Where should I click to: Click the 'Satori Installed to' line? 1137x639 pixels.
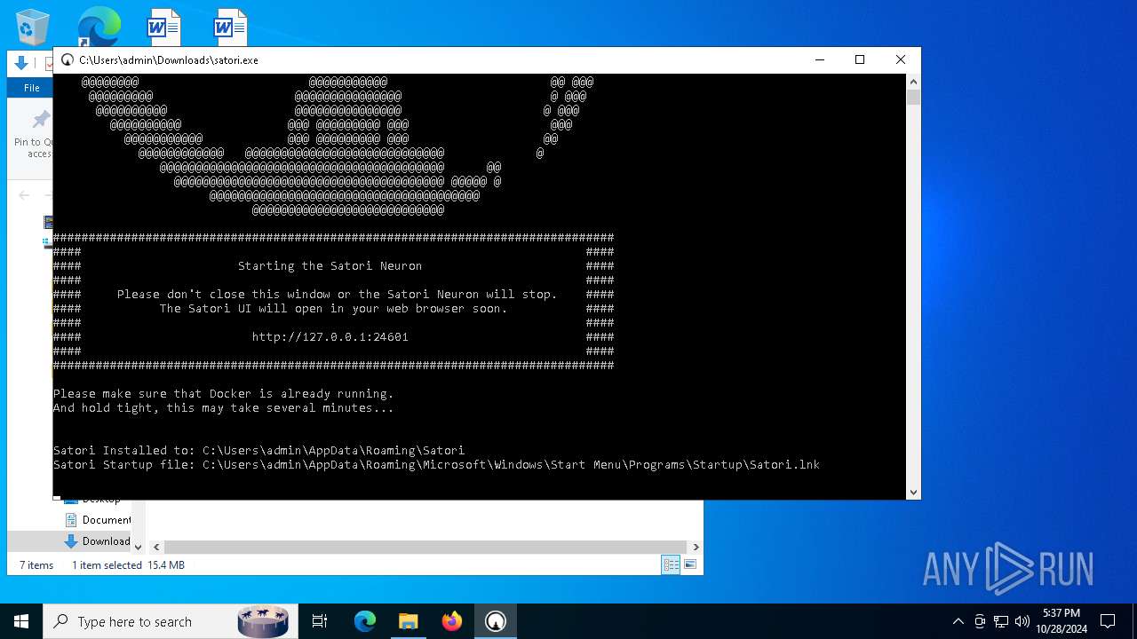[258, 451]
